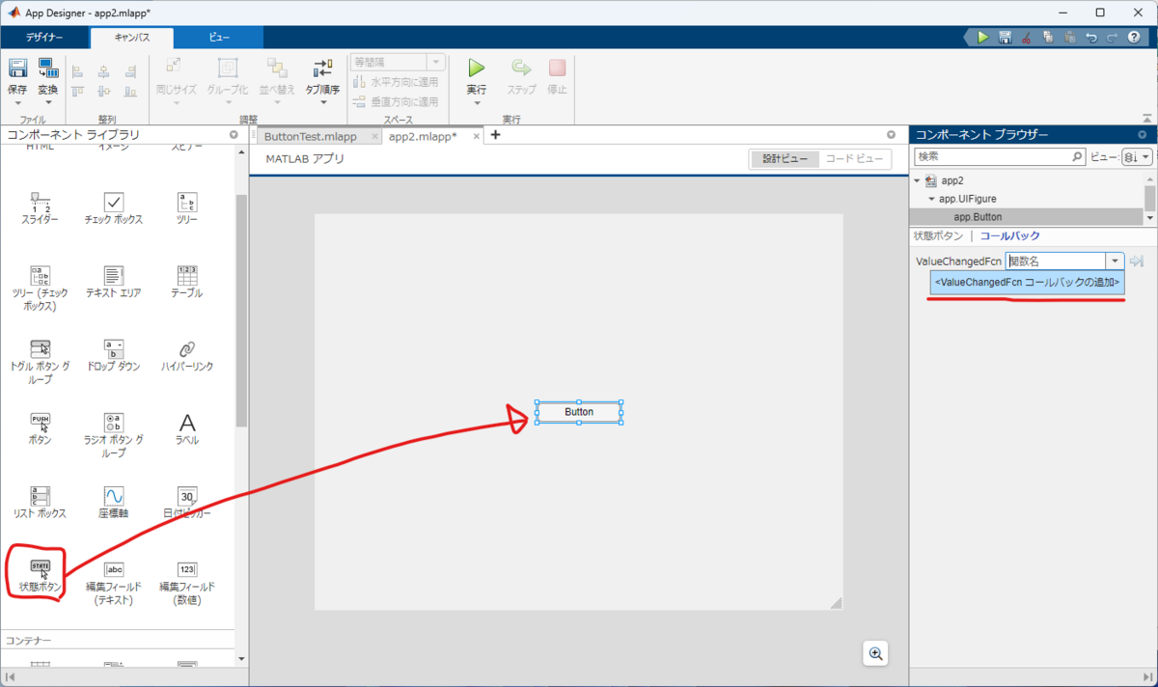Select the push Button (ボタン) component
The height and width of the screenshot is (687, 1158).
[41, 428]
